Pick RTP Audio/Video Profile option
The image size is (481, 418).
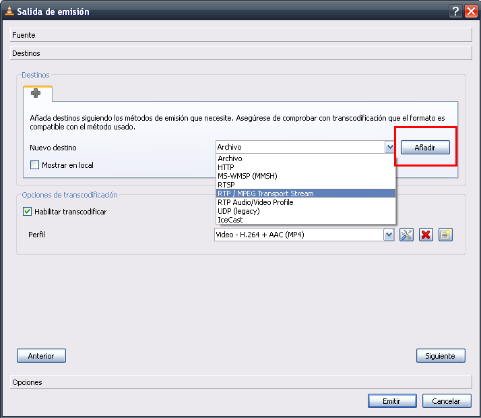click(x=306, y=202)
